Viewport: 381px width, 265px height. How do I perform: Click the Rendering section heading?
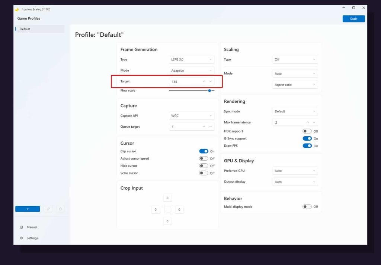(x=234, y=101)
